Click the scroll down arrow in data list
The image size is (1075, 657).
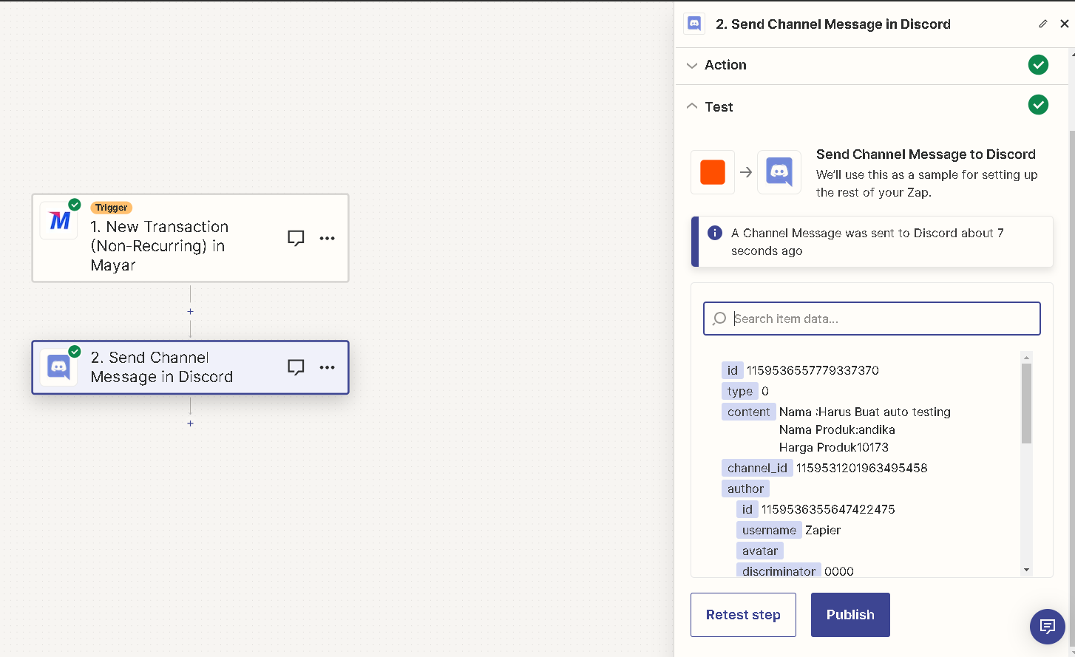point(1026,570)
